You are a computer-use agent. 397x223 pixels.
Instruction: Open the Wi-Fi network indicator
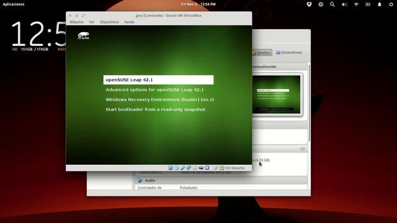pyautogui.click(x=356, y=4)
